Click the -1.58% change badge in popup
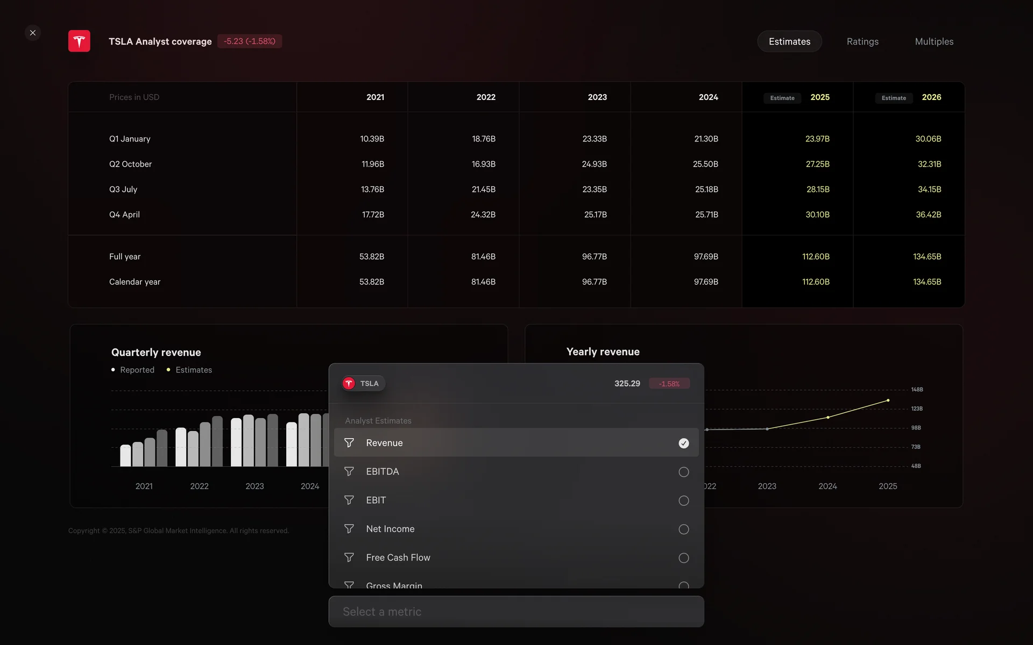The width and height of the screenshot is (1033, 645). coord(669,384)
